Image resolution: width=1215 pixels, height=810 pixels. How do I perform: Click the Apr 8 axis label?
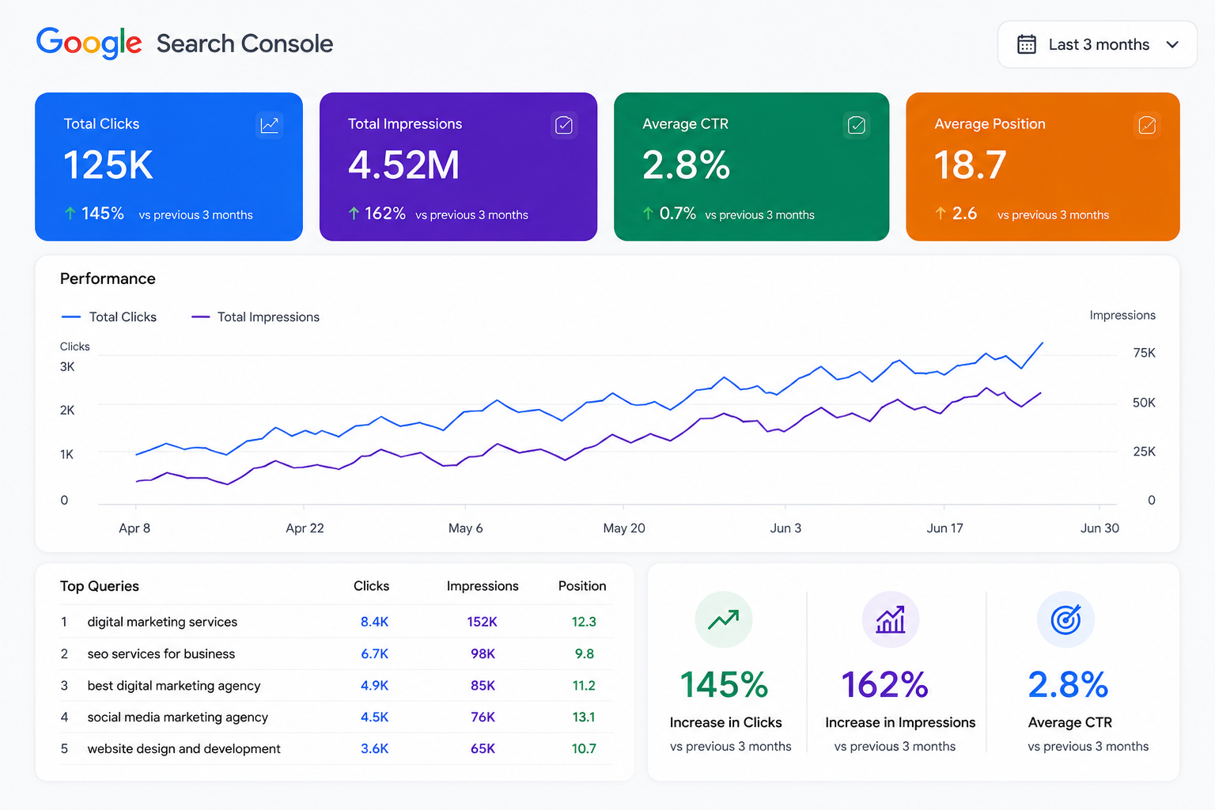point(134,528)
